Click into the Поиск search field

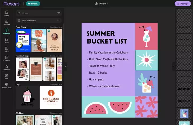click(39, 13)
